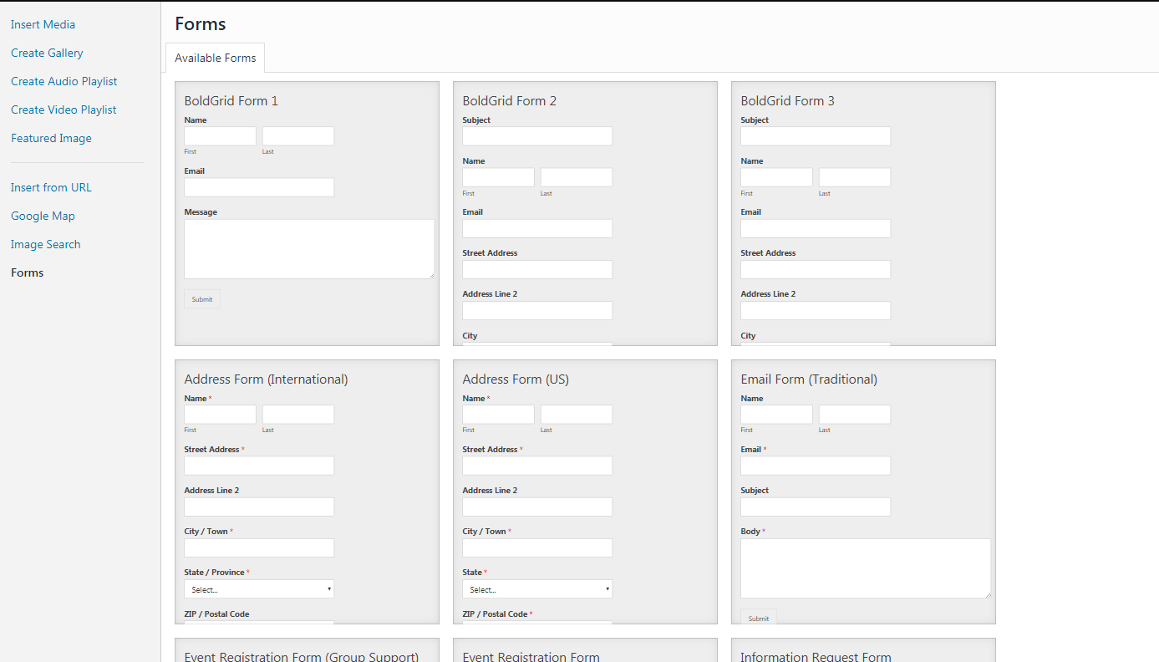Open Image Search in sidebar

coord(45,244)
